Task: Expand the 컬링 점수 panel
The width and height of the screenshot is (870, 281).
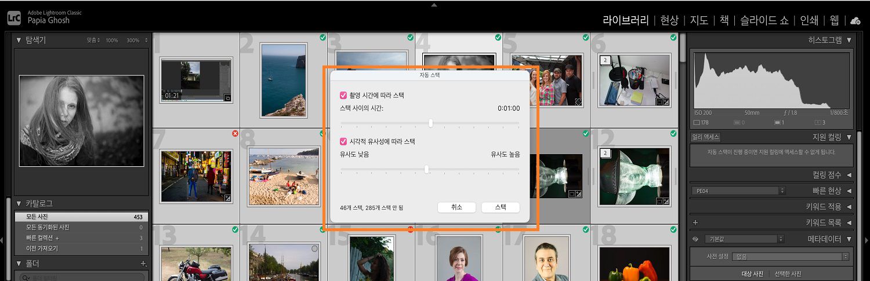Action: tap(849, 175)
